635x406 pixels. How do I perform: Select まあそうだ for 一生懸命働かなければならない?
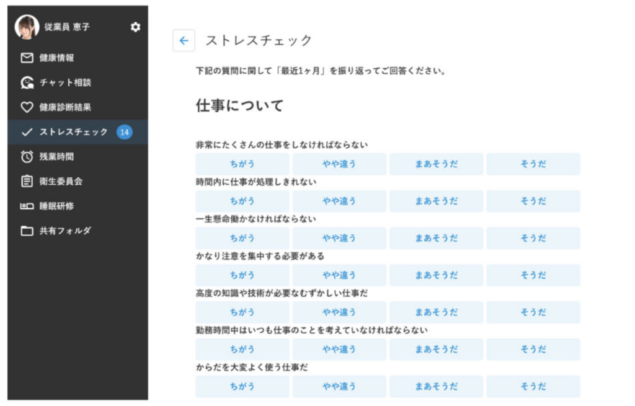(x=436, y=238)
